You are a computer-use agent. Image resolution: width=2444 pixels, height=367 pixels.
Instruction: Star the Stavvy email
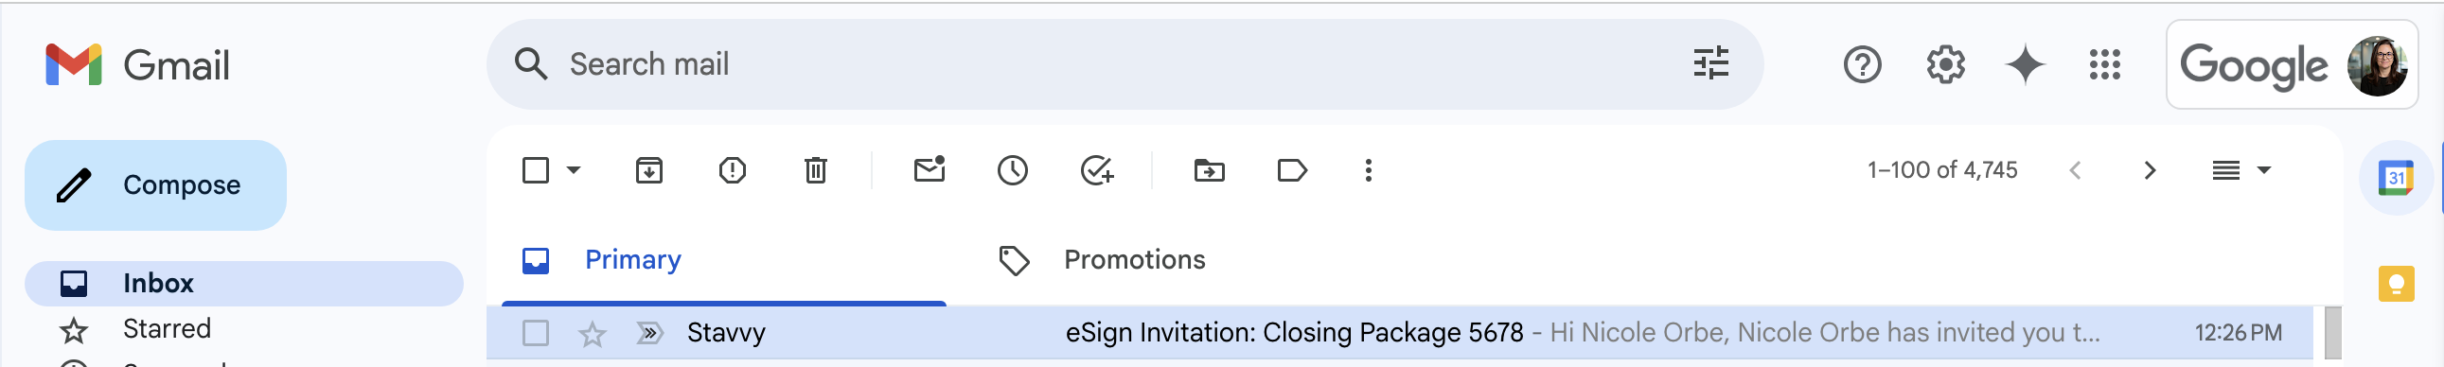coord(593,333)
